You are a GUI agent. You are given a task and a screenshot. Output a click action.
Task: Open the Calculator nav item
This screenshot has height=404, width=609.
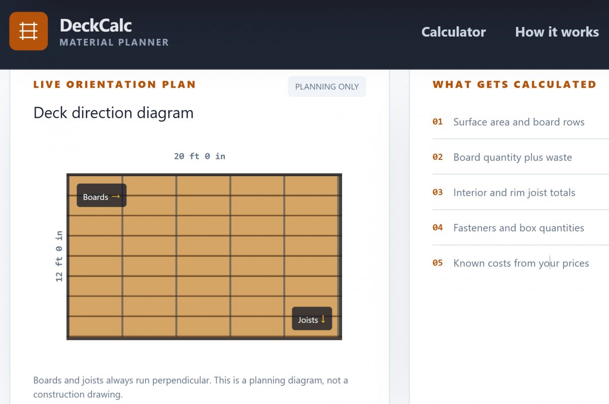tap(453, 32)
